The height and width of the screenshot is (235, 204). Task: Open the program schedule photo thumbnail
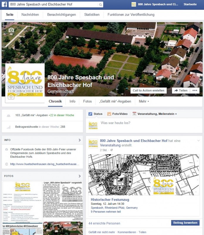coord(23,201)
